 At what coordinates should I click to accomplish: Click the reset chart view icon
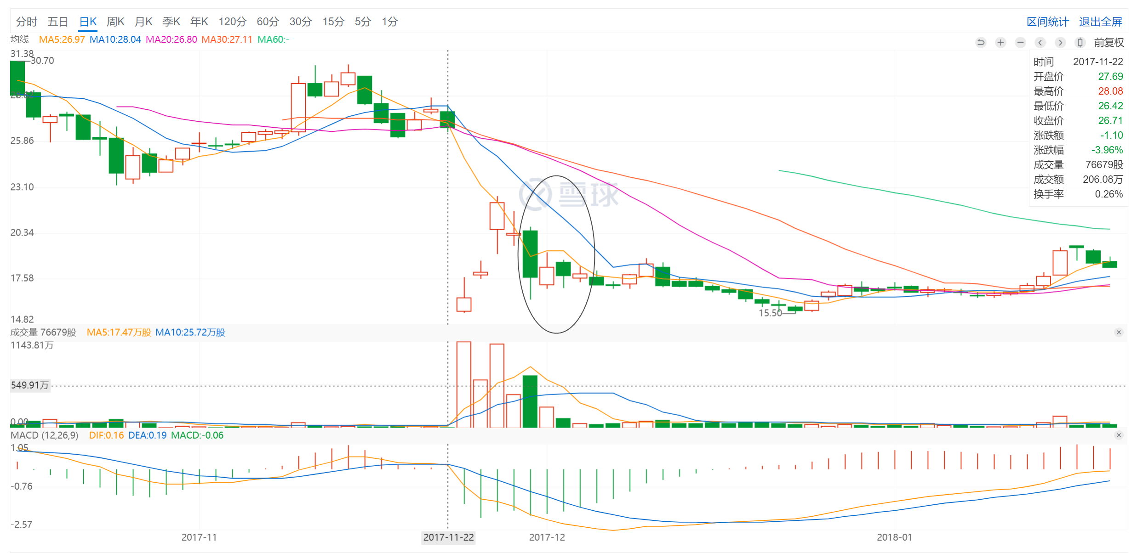pos(980,43)
